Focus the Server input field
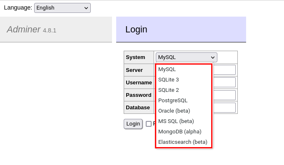 click(224, 70)
